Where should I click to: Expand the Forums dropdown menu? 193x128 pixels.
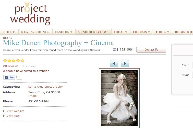(x=141, y=32)
